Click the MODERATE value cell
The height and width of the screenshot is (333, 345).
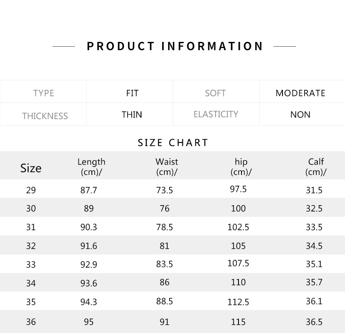pyautogui.click(x=300, y=93)
